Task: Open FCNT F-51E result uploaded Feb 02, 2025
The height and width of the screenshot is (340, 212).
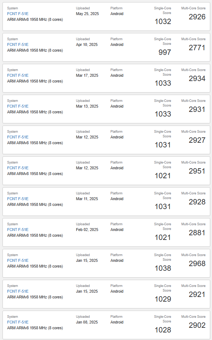Action: [18, 230]
